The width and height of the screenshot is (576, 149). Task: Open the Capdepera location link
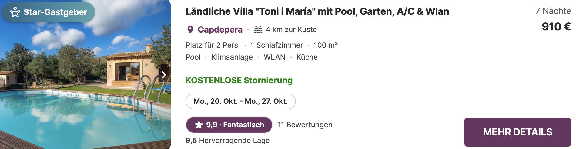point(220,30)
